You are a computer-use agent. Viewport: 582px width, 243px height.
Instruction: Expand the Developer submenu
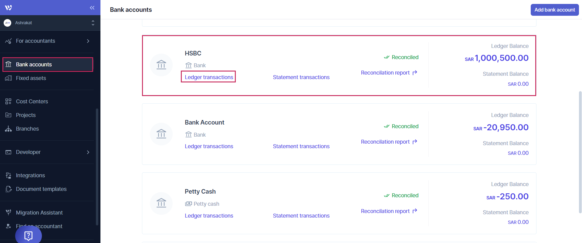pos(88,152)
